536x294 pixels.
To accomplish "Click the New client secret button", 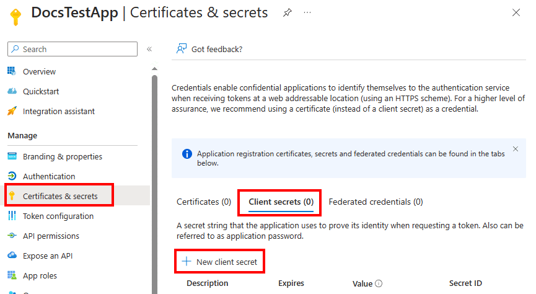I will pyautogui.click(x=220, y=262).
